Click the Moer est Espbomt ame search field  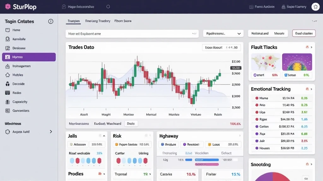132,34
